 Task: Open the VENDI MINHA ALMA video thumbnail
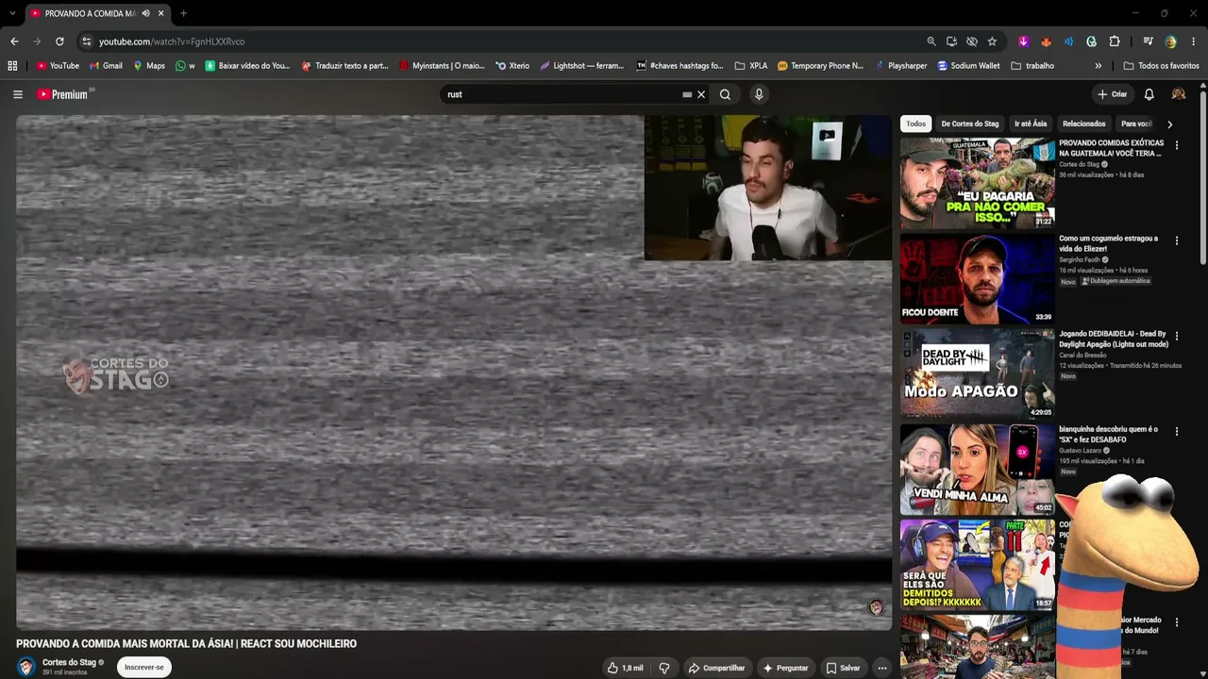[x=977, y=470]
